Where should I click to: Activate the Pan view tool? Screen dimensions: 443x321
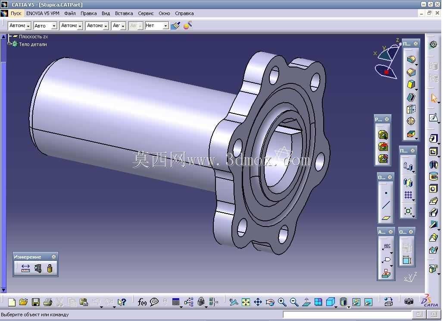(x=258, y=302)
